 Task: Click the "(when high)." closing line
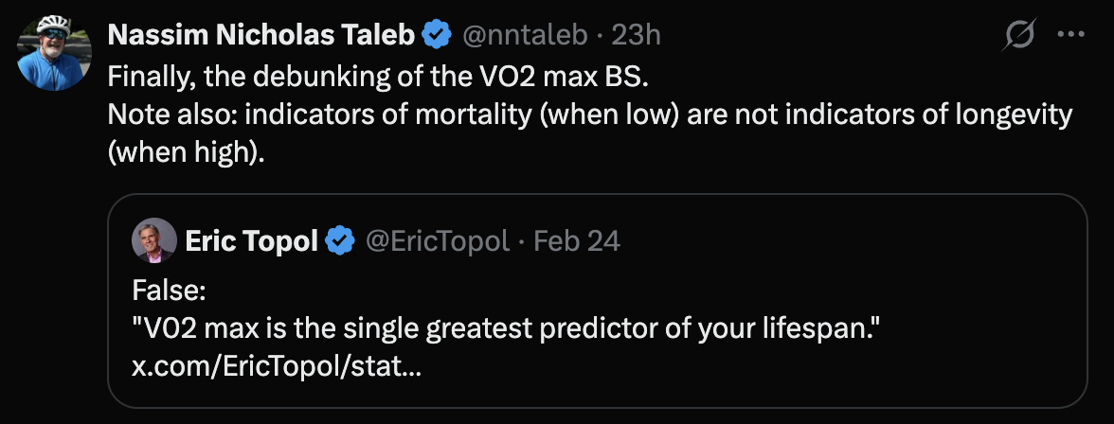189,154
